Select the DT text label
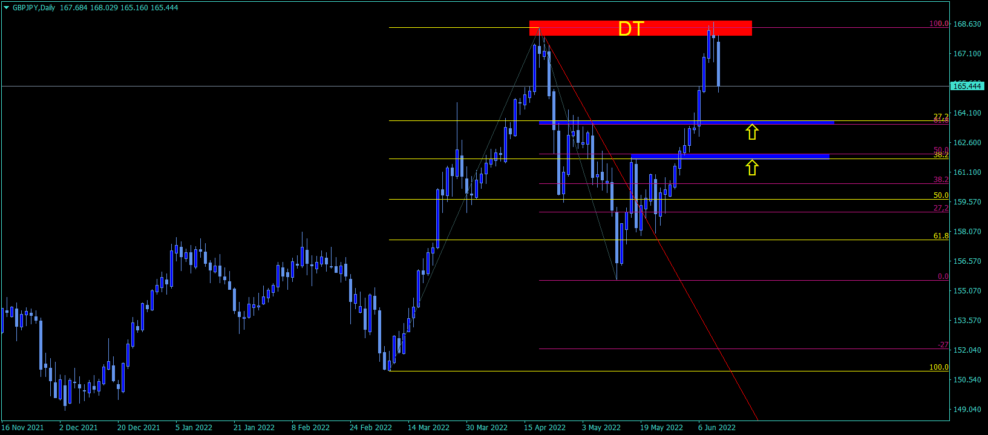Image resolution: width=988 pixels, height=435 pixels. pos(631,28)
